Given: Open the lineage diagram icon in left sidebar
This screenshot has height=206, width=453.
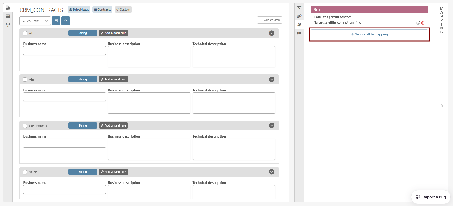Looking at the screenshot, I should point(8,25).
